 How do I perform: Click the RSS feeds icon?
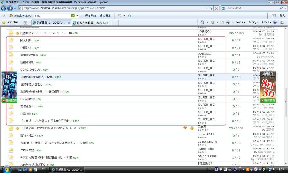213,22
